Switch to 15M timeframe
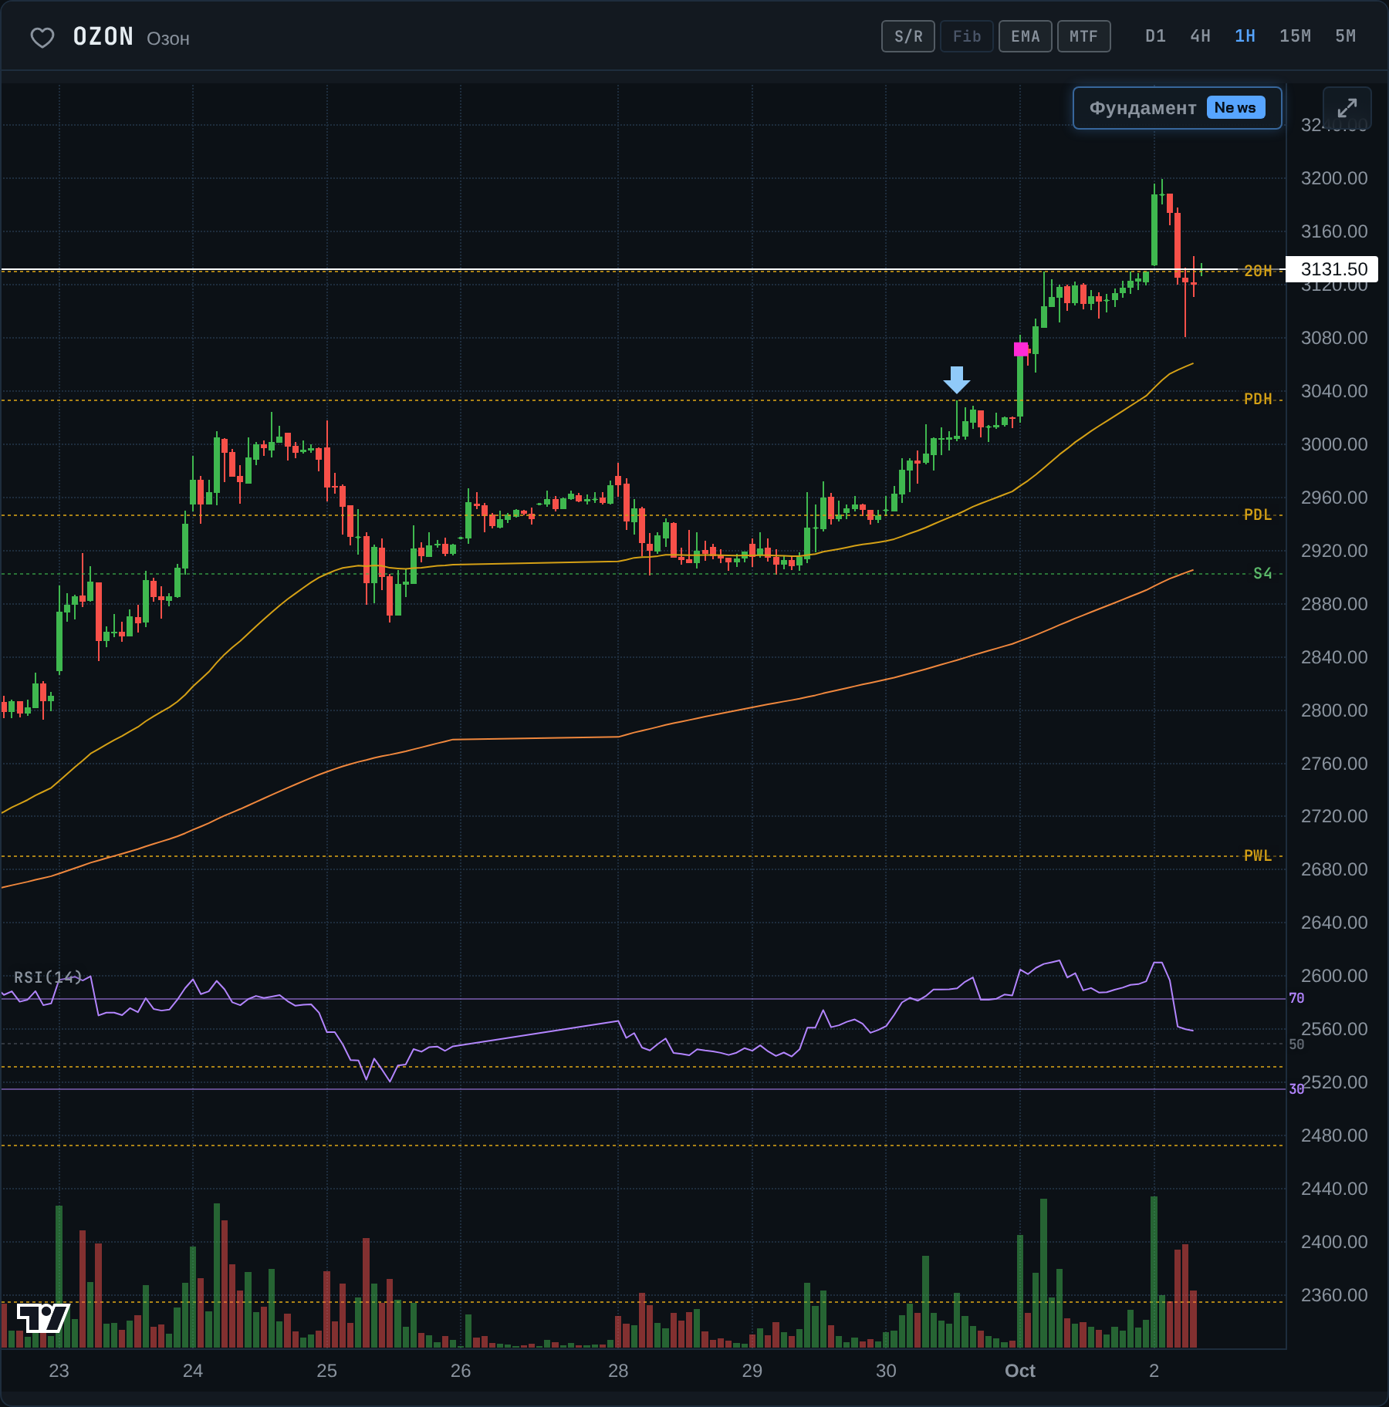The image size is (1389, 1407). [x=1295, y=36]
